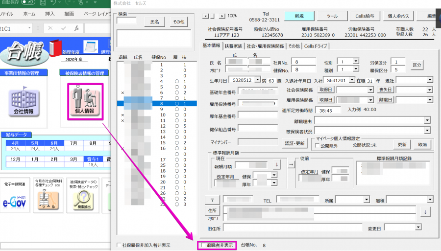Click the マイページ 更新 button
This screenshot has width=441, height=251.
(402, 145)
